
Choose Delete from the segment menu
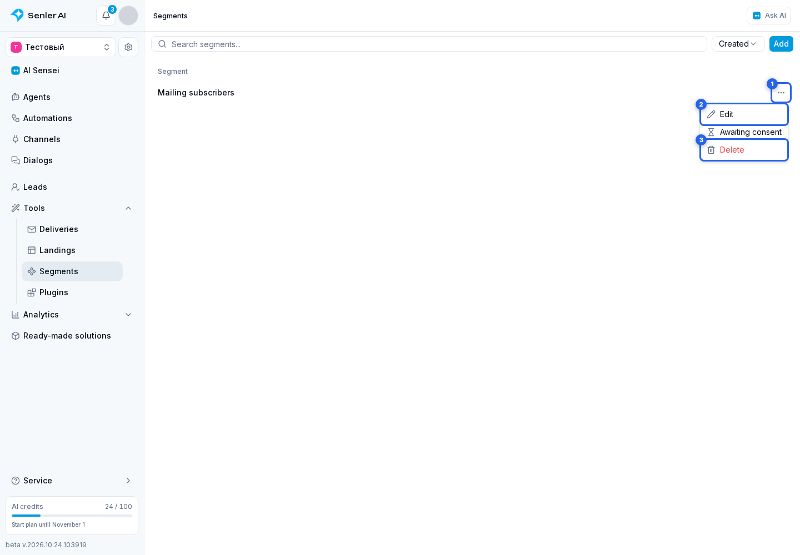coord(744,150)
